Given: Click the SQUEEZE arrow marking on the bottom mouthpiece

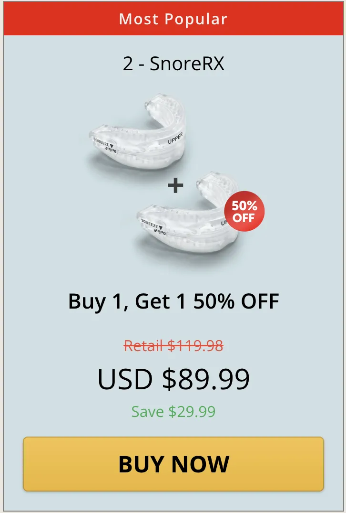Looking at the screenshot, I should click(x=153, y=226).
